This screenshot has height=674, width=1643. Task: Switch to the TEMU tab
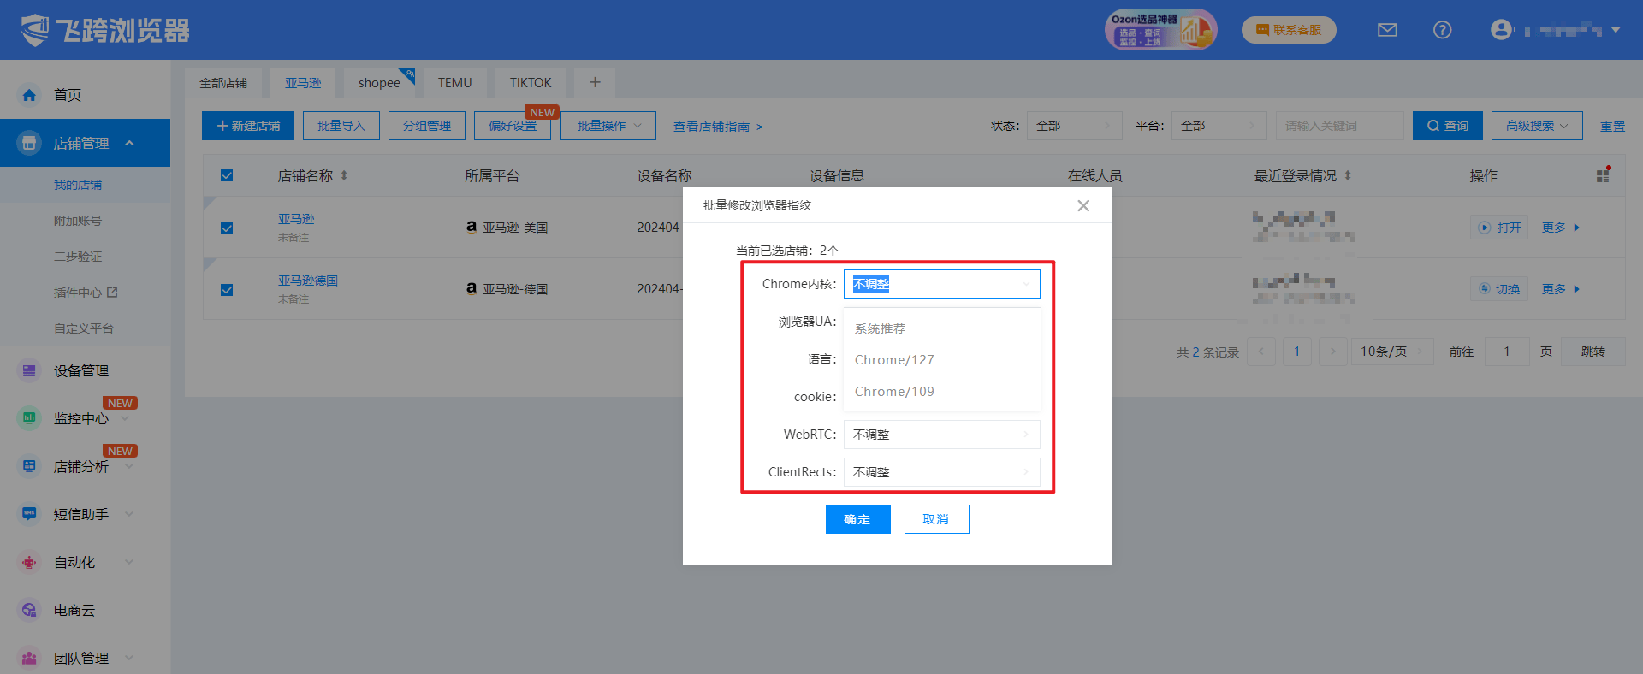tap(454, 83)
